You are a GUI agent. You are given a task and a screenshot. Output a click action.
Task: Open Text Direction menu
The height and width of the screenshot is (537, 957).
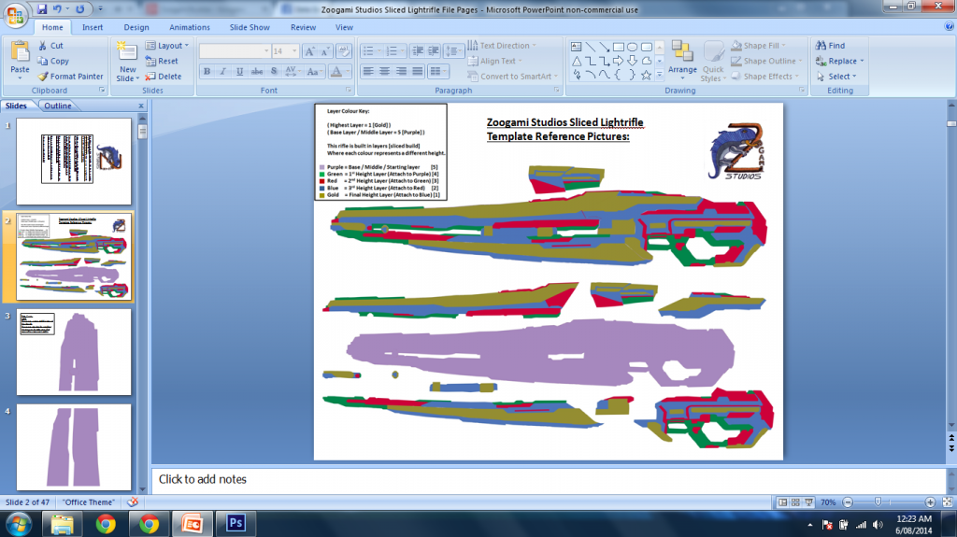502,45
